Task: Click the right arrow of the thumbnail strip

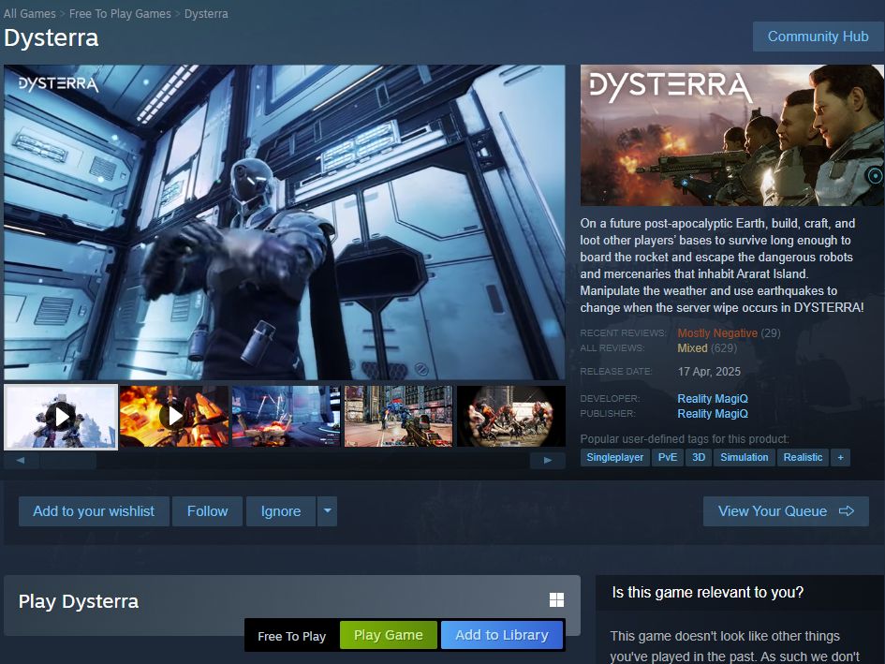Action: (548, 460)
